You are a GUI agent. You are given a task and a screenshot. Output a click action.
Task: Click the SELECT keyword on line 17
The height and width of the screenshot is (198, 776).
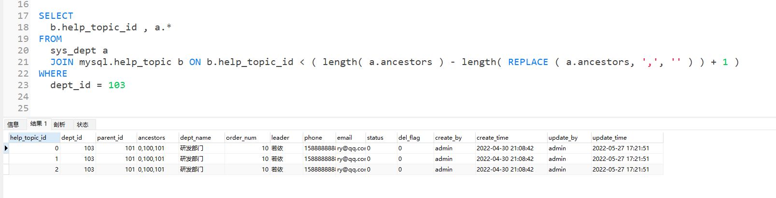tap(56, 16)
